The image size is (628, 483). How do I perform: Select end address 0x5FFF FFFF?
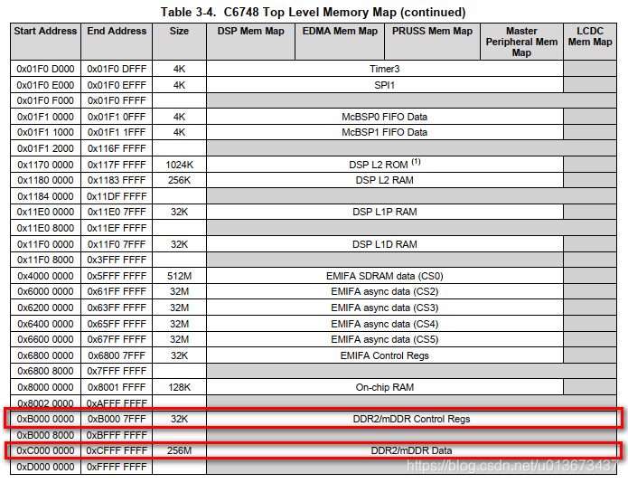click(x=117, y=276)
